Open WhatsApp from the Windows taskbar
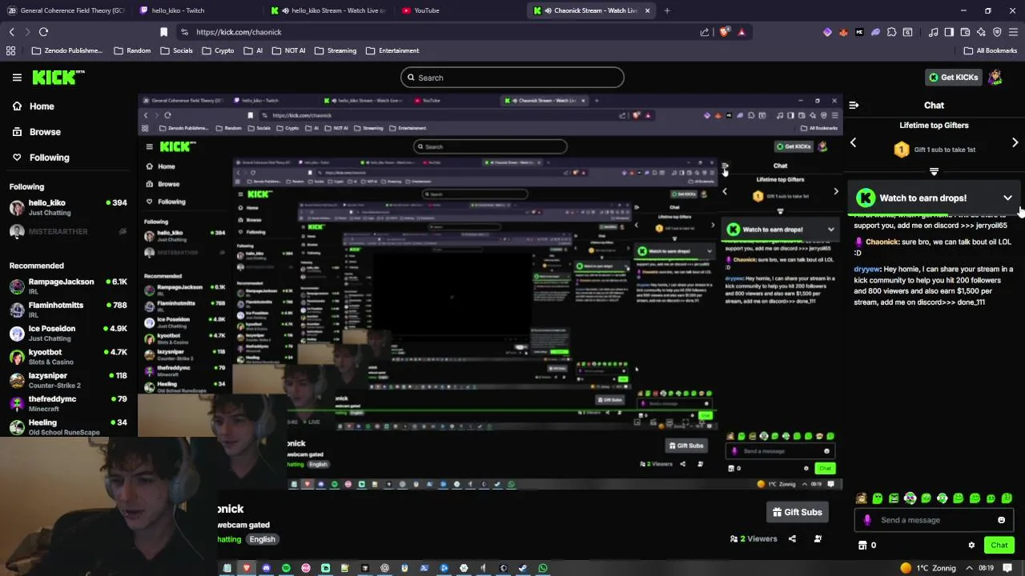Viewport: 1025px width, 576px height. (543, 568)
